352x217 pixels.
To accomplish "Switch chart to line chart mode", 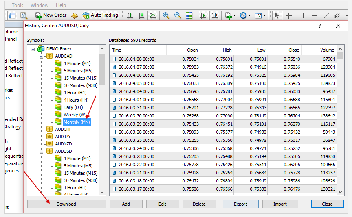I will tap(153, 15).
